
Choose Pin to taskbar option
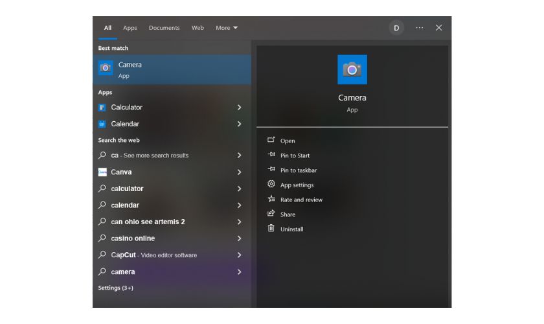298,170
